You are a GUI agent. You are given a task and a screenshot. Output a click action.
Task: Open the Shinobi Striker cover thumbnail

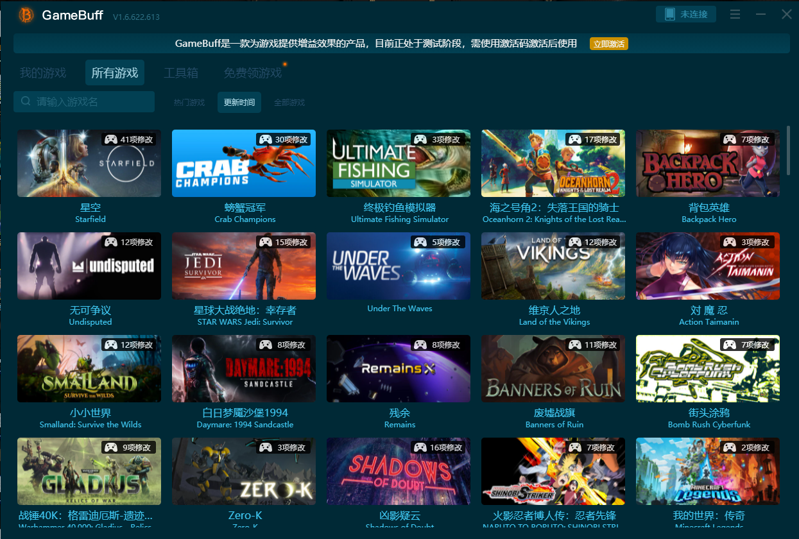pos(553,472)
